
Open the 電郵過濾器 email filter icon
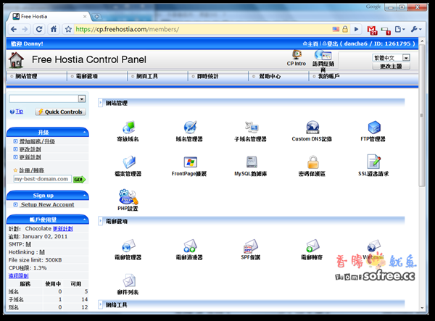point(190,246)
